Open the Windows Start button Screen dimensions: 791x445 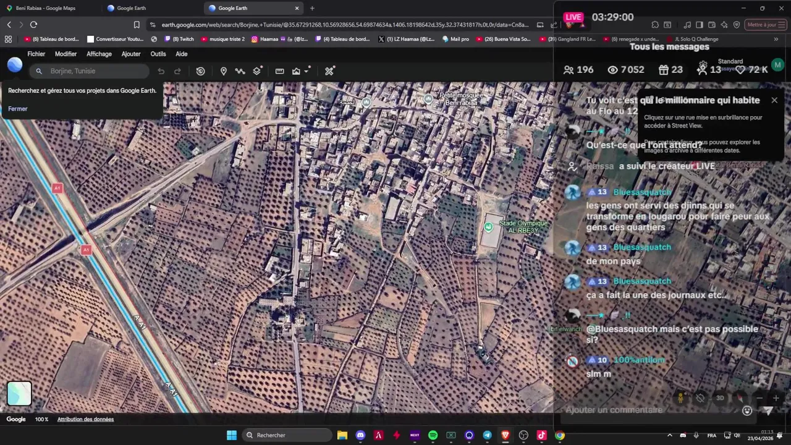tap(231, 435)
